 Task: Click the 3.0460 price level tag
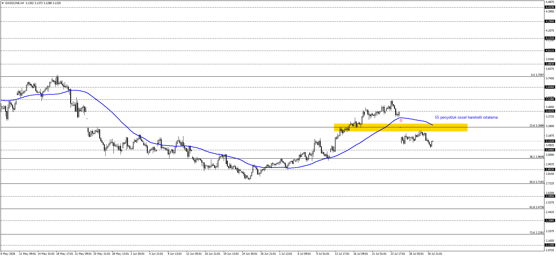coord(550,150)
